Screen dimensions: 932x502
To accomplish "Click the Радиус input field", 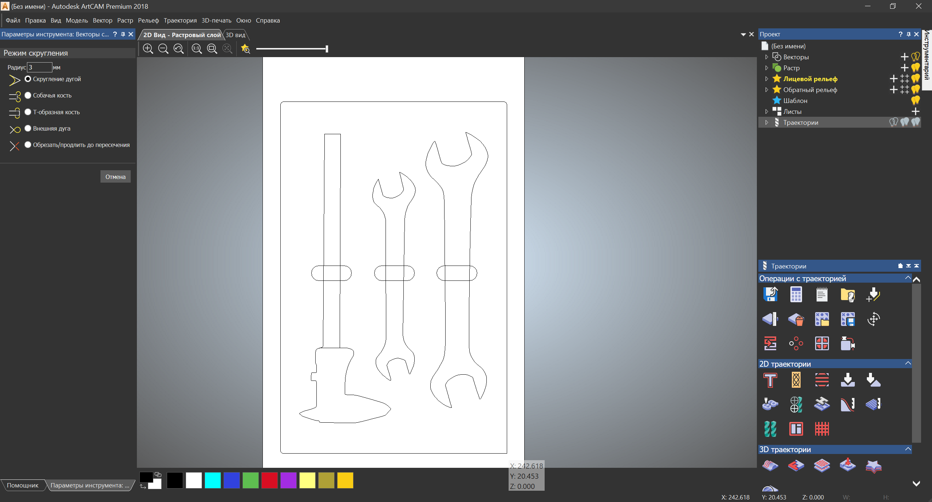I will (39, 67).
